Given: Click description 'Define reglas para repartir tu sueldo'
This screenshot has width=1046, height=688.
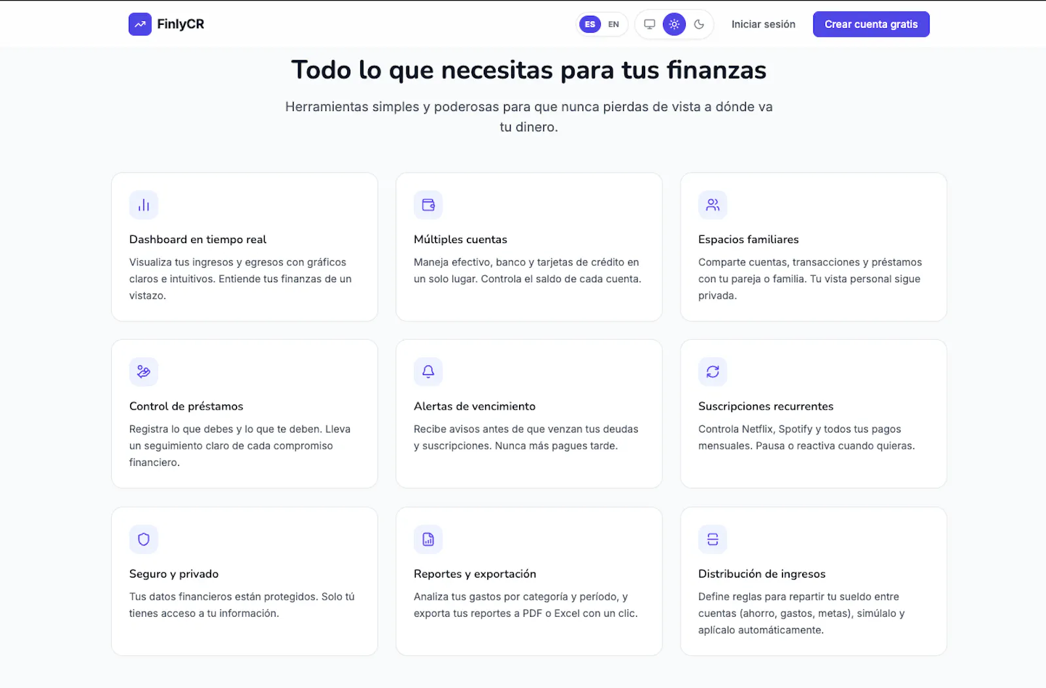Looking at the screenshot, I should pos(801,614).
